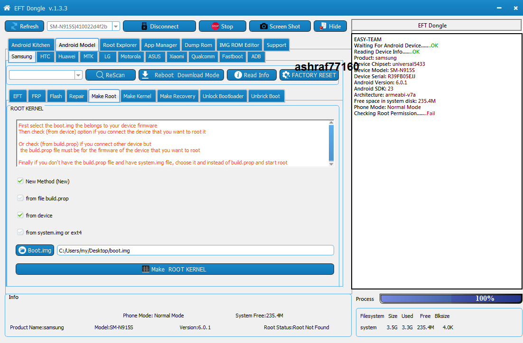Go to the Flash sub-tab
This screenshot has width=523, height=343.
(x=56, y=96)
